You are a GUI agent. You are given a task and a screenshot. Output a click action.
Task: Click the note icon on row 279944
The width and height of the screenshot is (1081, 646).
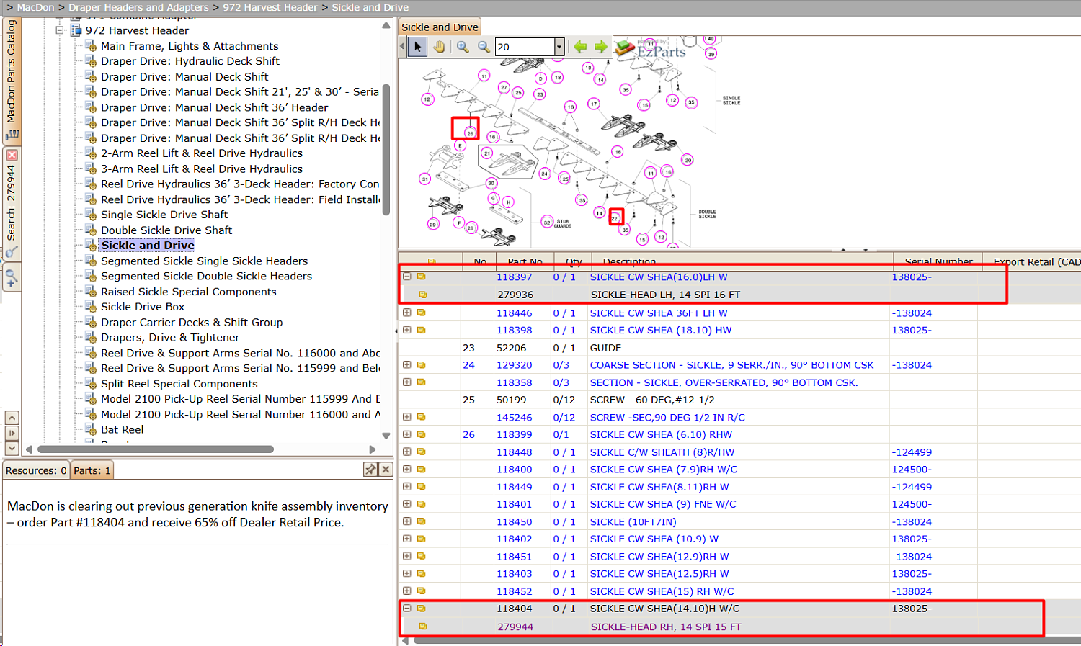tap(423, 627)
